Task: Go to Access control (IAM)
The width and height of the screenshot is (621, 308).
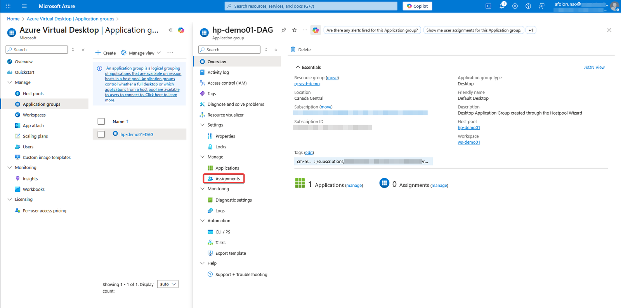Action: click(x=227, y=83)
